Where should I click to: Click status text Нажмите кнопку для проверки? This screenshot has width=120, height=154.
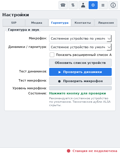[x=77, y=93]
